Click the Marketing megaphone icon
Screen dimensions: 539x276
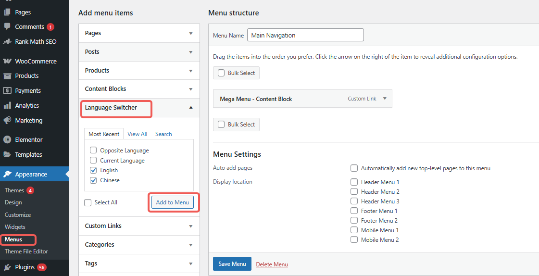tap(7, 121)
